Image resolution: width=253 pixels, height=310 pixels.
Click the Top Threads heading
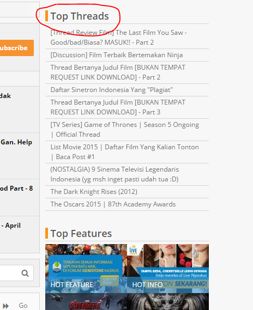80,16
